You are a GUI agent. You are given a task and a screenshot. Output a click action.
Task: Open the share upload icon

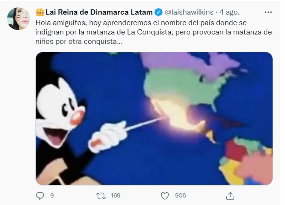(x=230, y=196)
